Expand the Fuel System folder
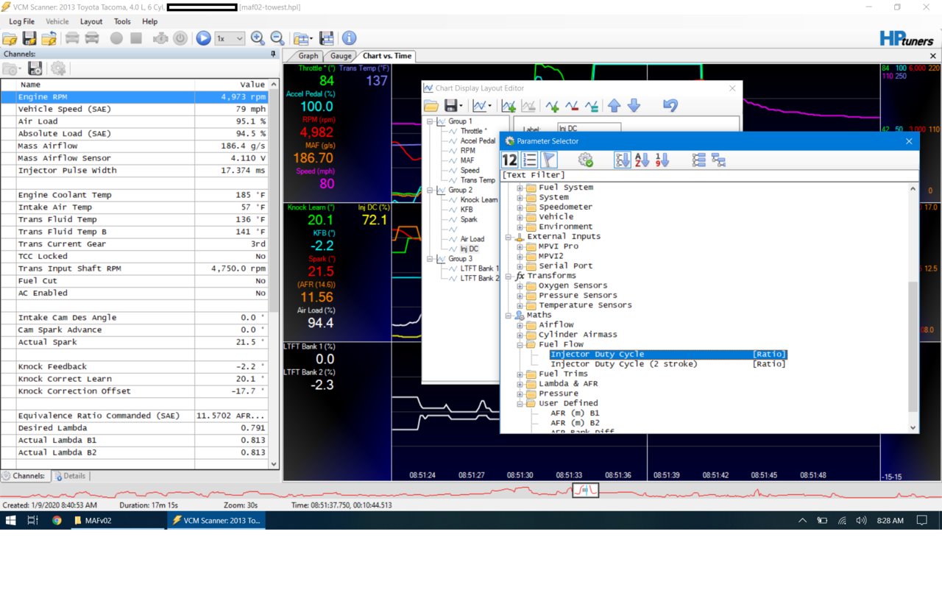This screenshot has height=612, width=942. click(x=520, y=188)
